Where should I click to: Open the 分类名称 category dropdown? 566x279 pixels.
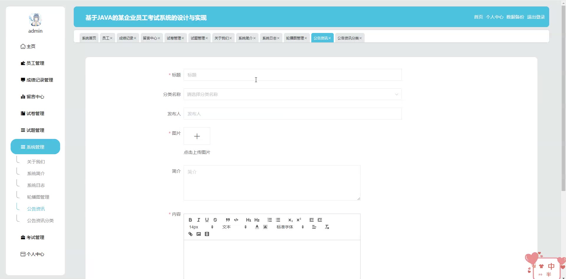(x=292, y=94)
